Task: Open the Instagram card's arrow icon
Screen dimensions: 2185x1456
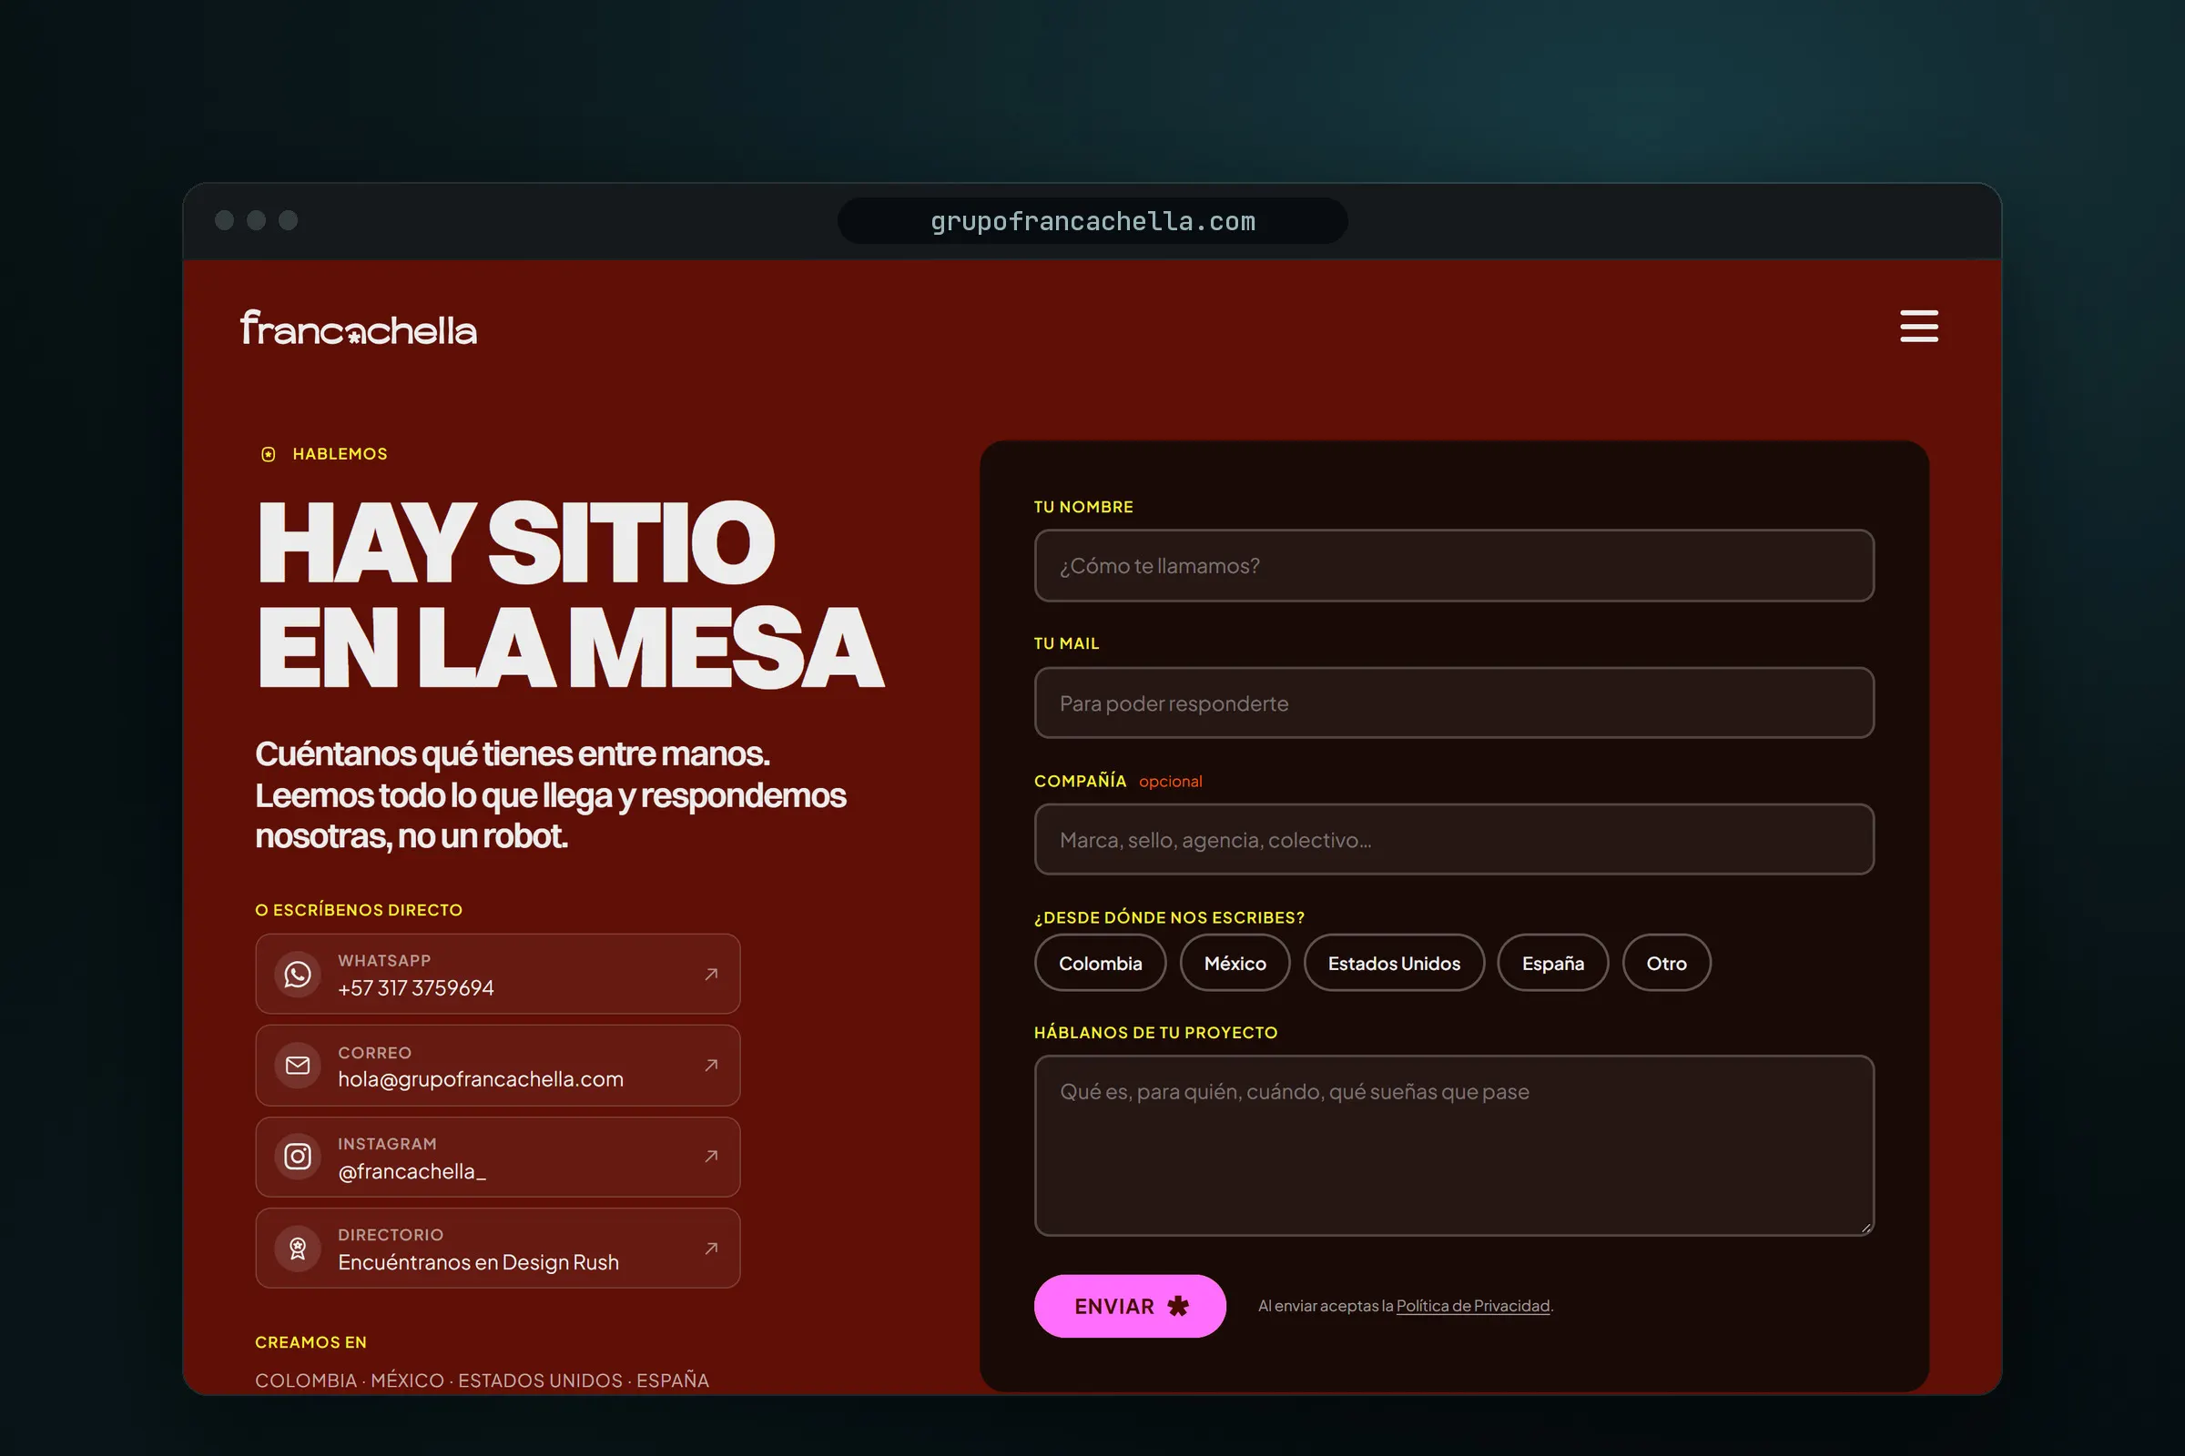Action: [x=711, y=1156]
